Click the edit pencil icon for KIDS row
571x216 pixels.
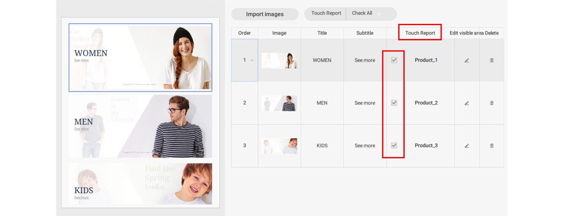(x=467, y=146)
